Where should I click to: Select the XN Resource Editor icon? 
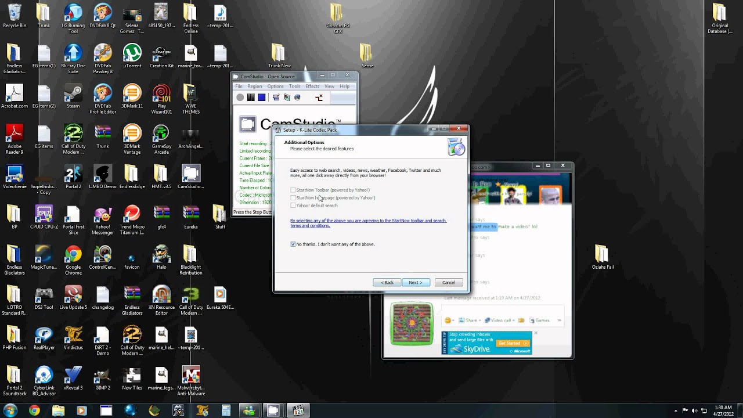[161, 300]
